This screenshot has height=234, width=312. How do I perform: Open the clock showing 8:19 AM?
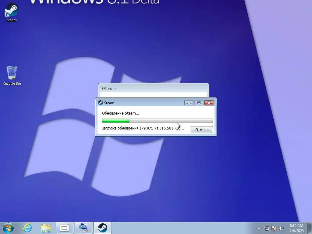(296, 228)
